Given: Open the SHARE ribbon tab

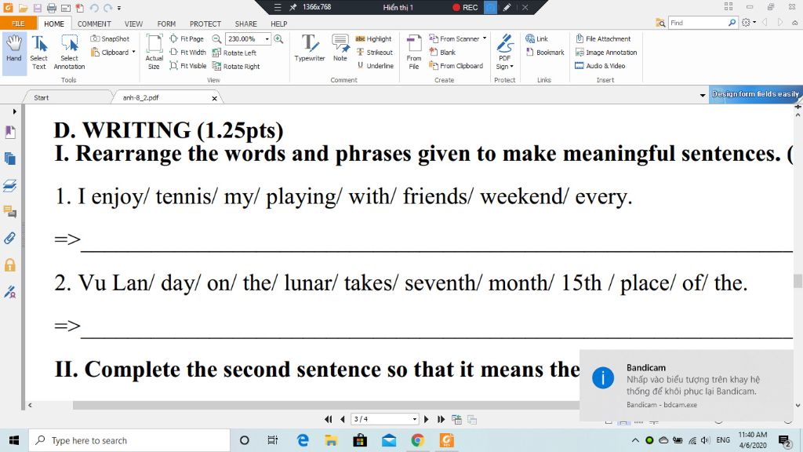Looking at the screenshot, I should point(245,24).
